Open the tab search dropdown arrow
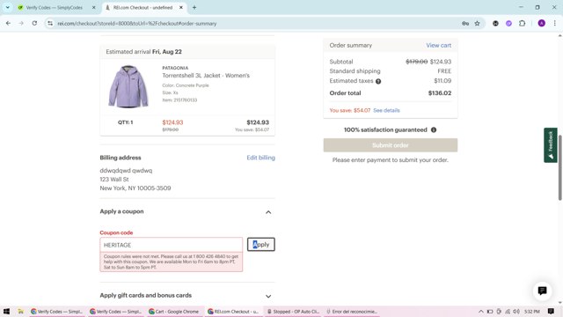Viewport: 563px width, 317px height. tap(8, 8)
